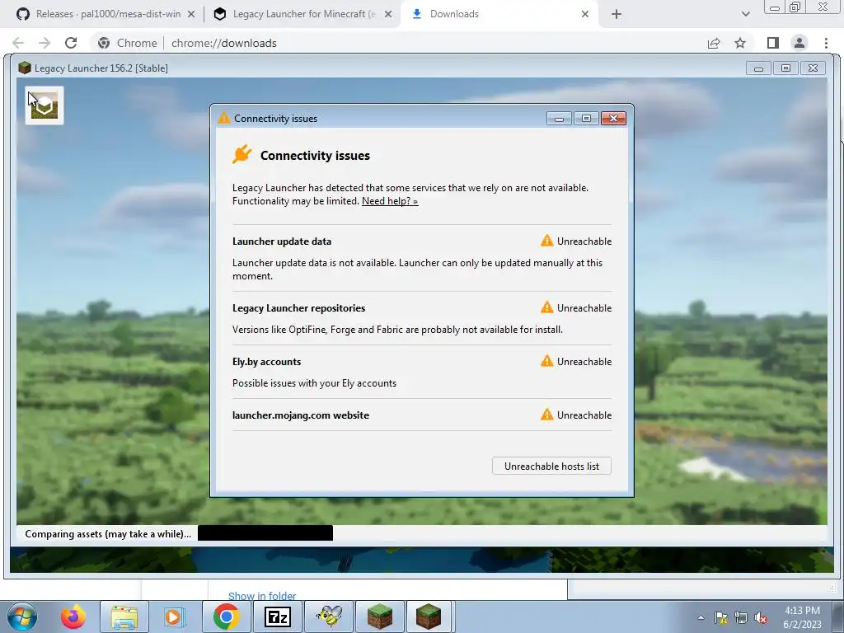This screenshot has height=633, width=844.
Task: Maximize the Legacy Launcher window
Action: click(785, 68)
